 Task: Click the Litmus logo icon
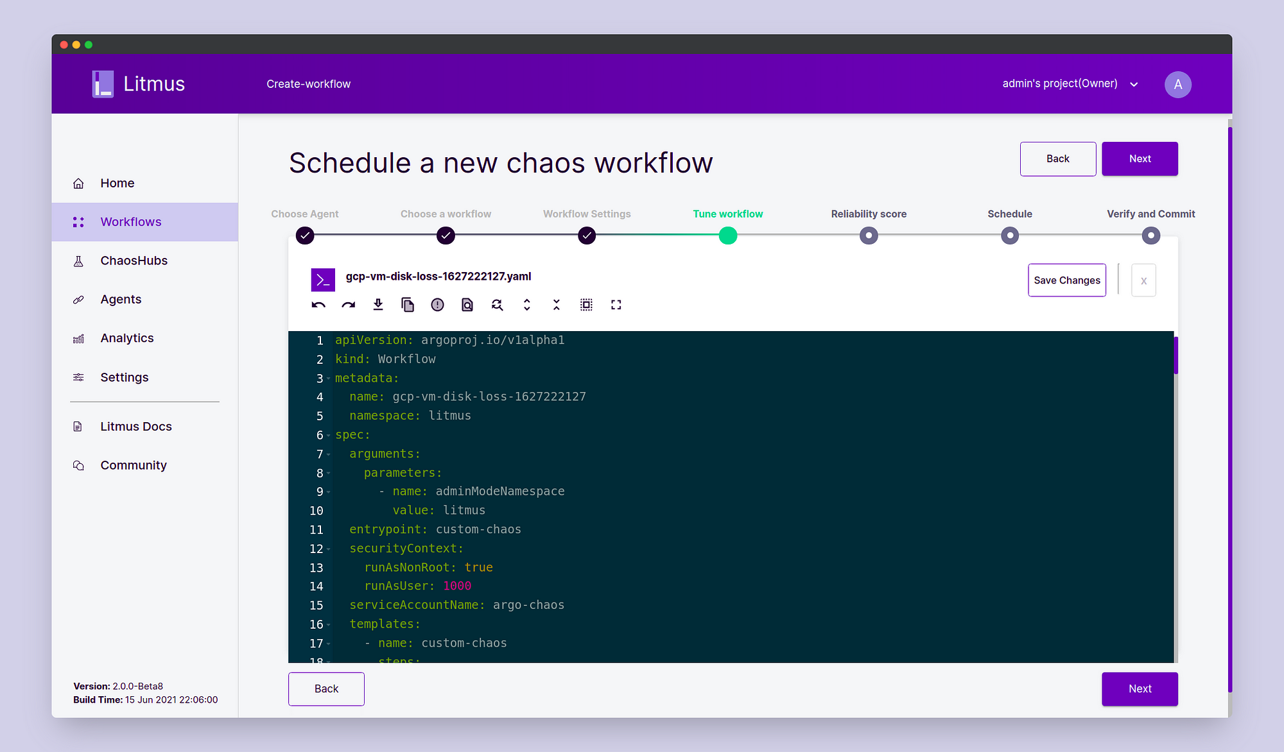point(103,84)
